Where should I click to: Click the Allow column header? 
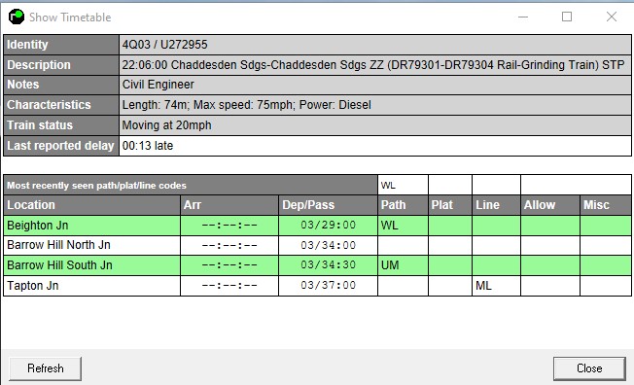[550, 205]
